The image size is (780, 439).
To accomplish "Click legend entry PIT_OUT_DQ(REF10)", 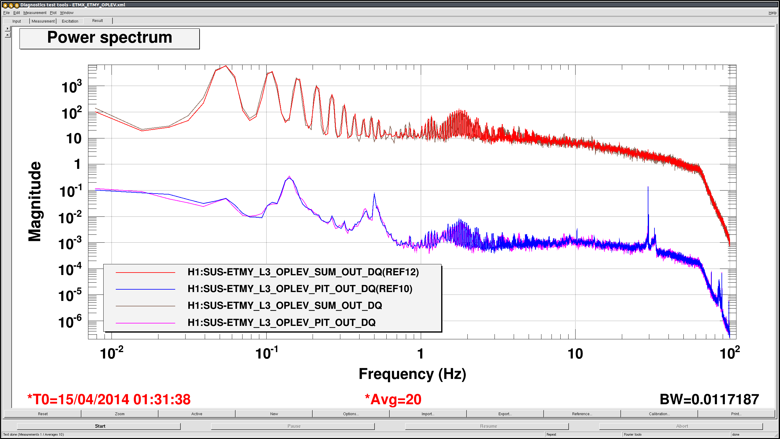I will coord(300,289).
